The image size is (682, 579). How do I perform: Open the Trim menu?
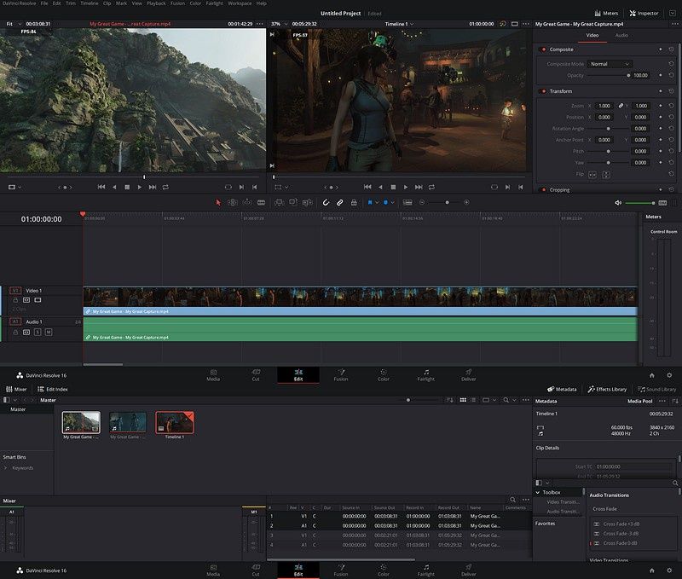point(71,3)
